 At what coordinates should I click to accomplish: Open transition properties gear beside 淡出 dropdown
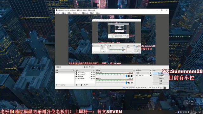150,73
